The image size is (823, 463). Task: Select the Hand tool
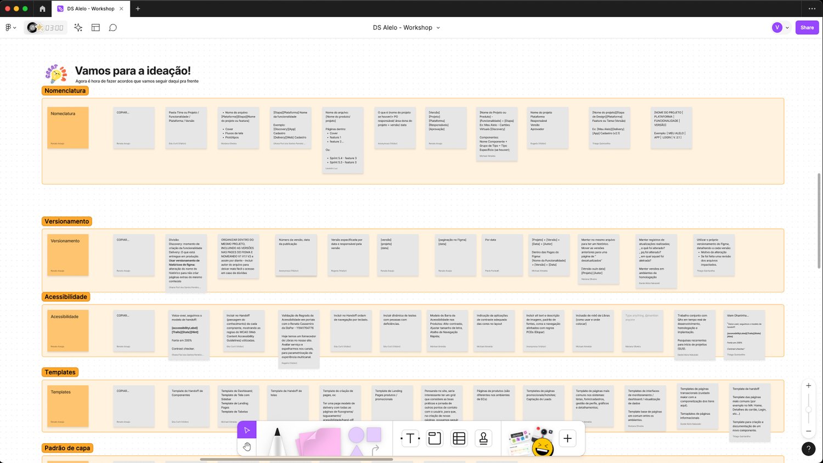click(x=247, y=447)
